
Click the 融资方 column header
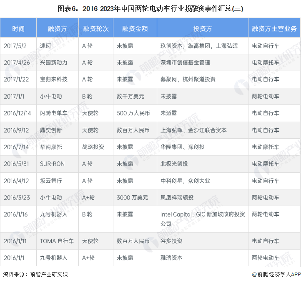[57, 29]
